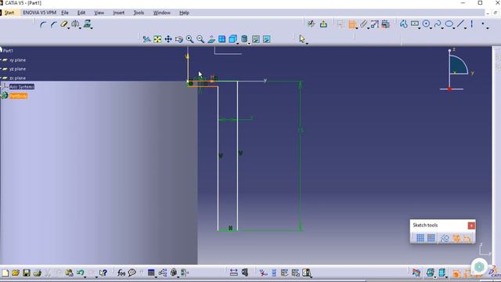The image size is (501, 282).
Task: Activate the Select arrow tool
Action: coord(302,39)
